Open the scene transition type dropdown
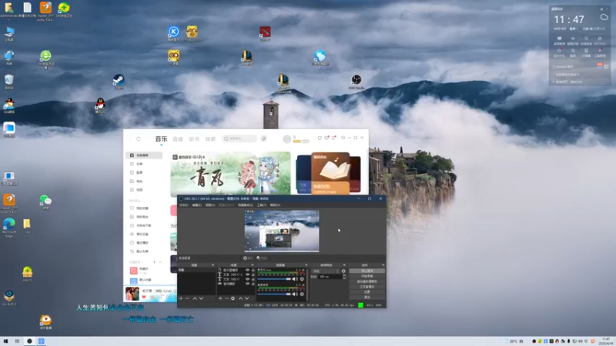Screen dimensions: 616x346 [326, 271]
